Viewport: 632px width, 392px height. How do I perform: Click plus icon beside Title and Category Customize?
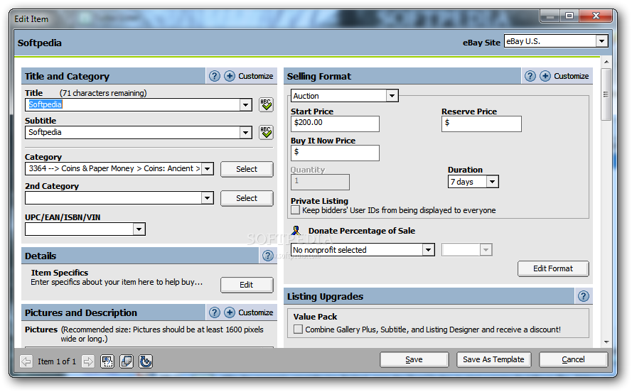(230, 76)
